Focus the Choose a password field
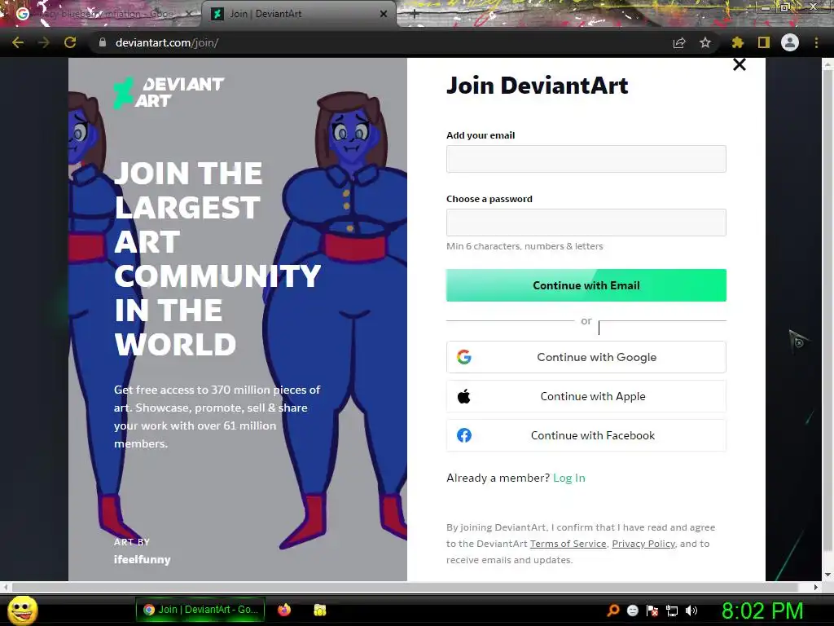The width and height of the screenshot is (834, 626). point(586,223)
